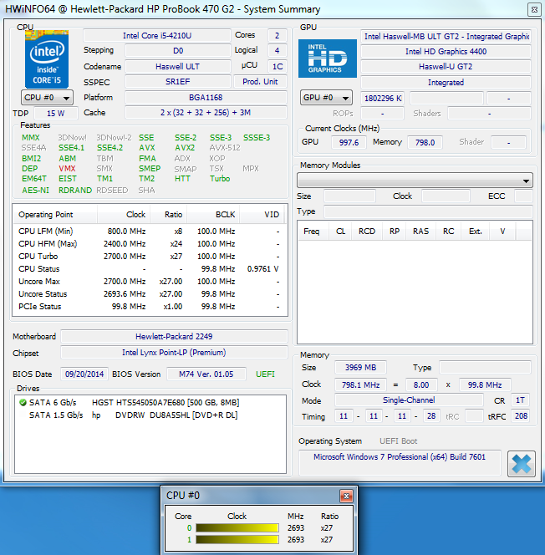The image size is (545, 555).
Task: Click the RCD column header
Action: 367,232
